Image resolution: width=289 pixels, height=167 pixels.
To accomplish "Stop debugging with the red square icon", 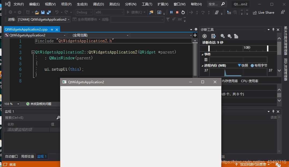I will [x=177, y=12].
